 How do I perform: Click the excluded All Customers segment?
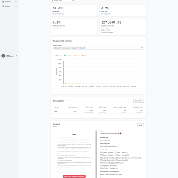tap(111, 174)
